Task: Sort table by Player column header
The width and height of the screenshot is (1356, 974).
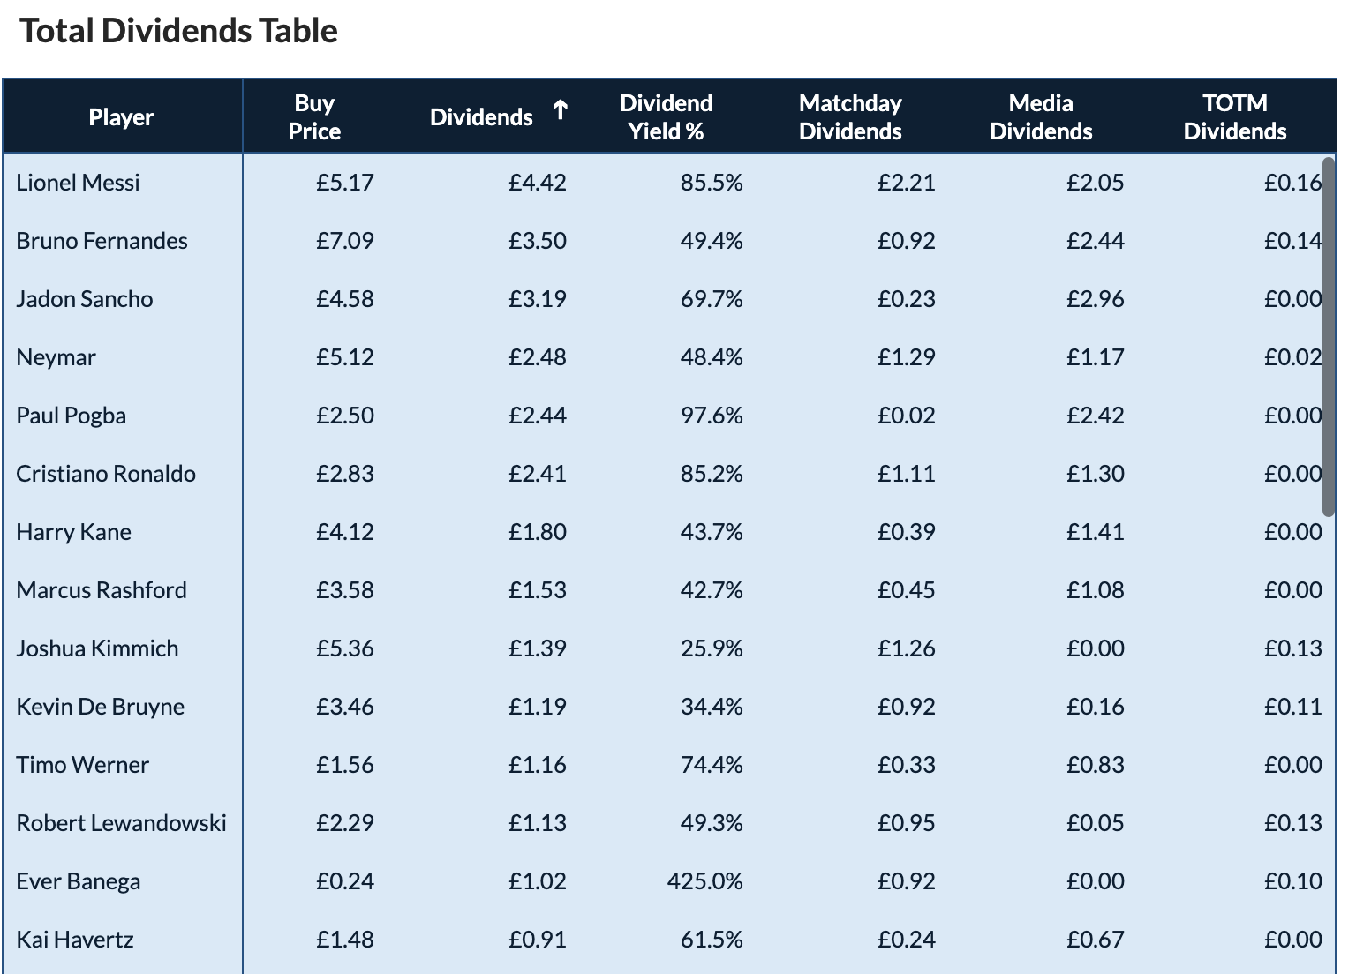Action: pos(121,117)
